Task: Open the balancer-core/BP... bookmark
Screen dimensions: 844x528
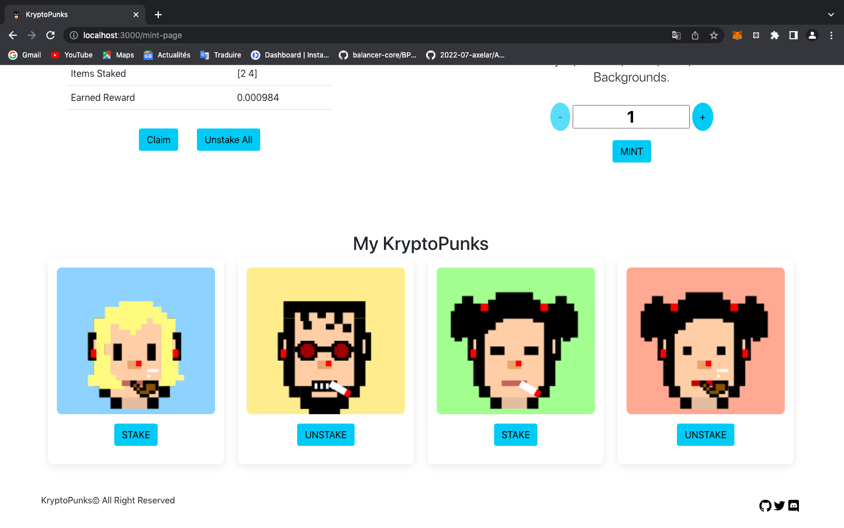Action: [377, 55]
